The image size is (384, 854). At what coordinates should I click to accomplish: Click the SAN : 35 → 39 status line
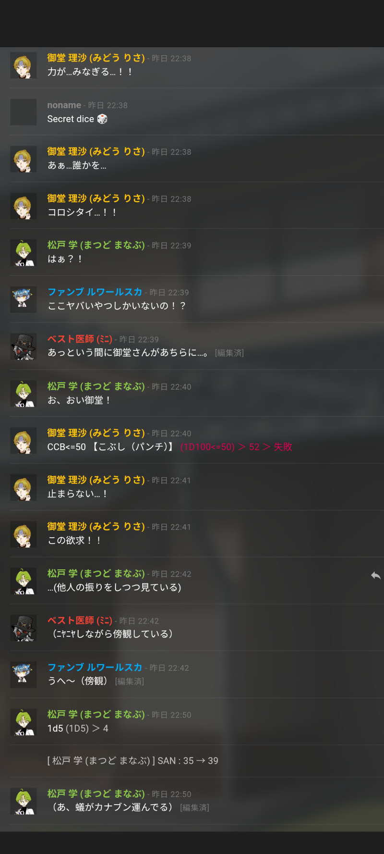[x=132, y=761]
